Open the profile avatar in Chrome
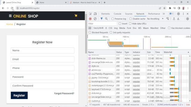191x107 pixels. point(184,8)
